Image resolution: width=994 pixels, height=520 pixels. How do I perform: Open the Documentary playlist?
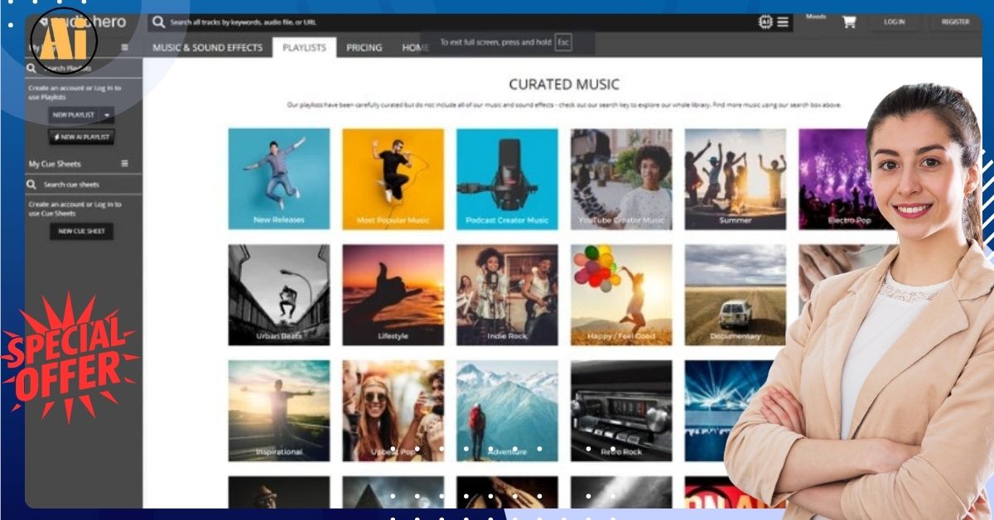click(x=736, y=295)
